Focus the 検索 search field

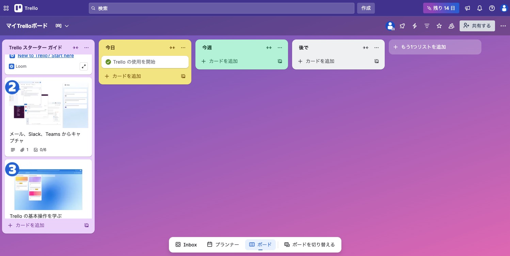coord(221,8)
